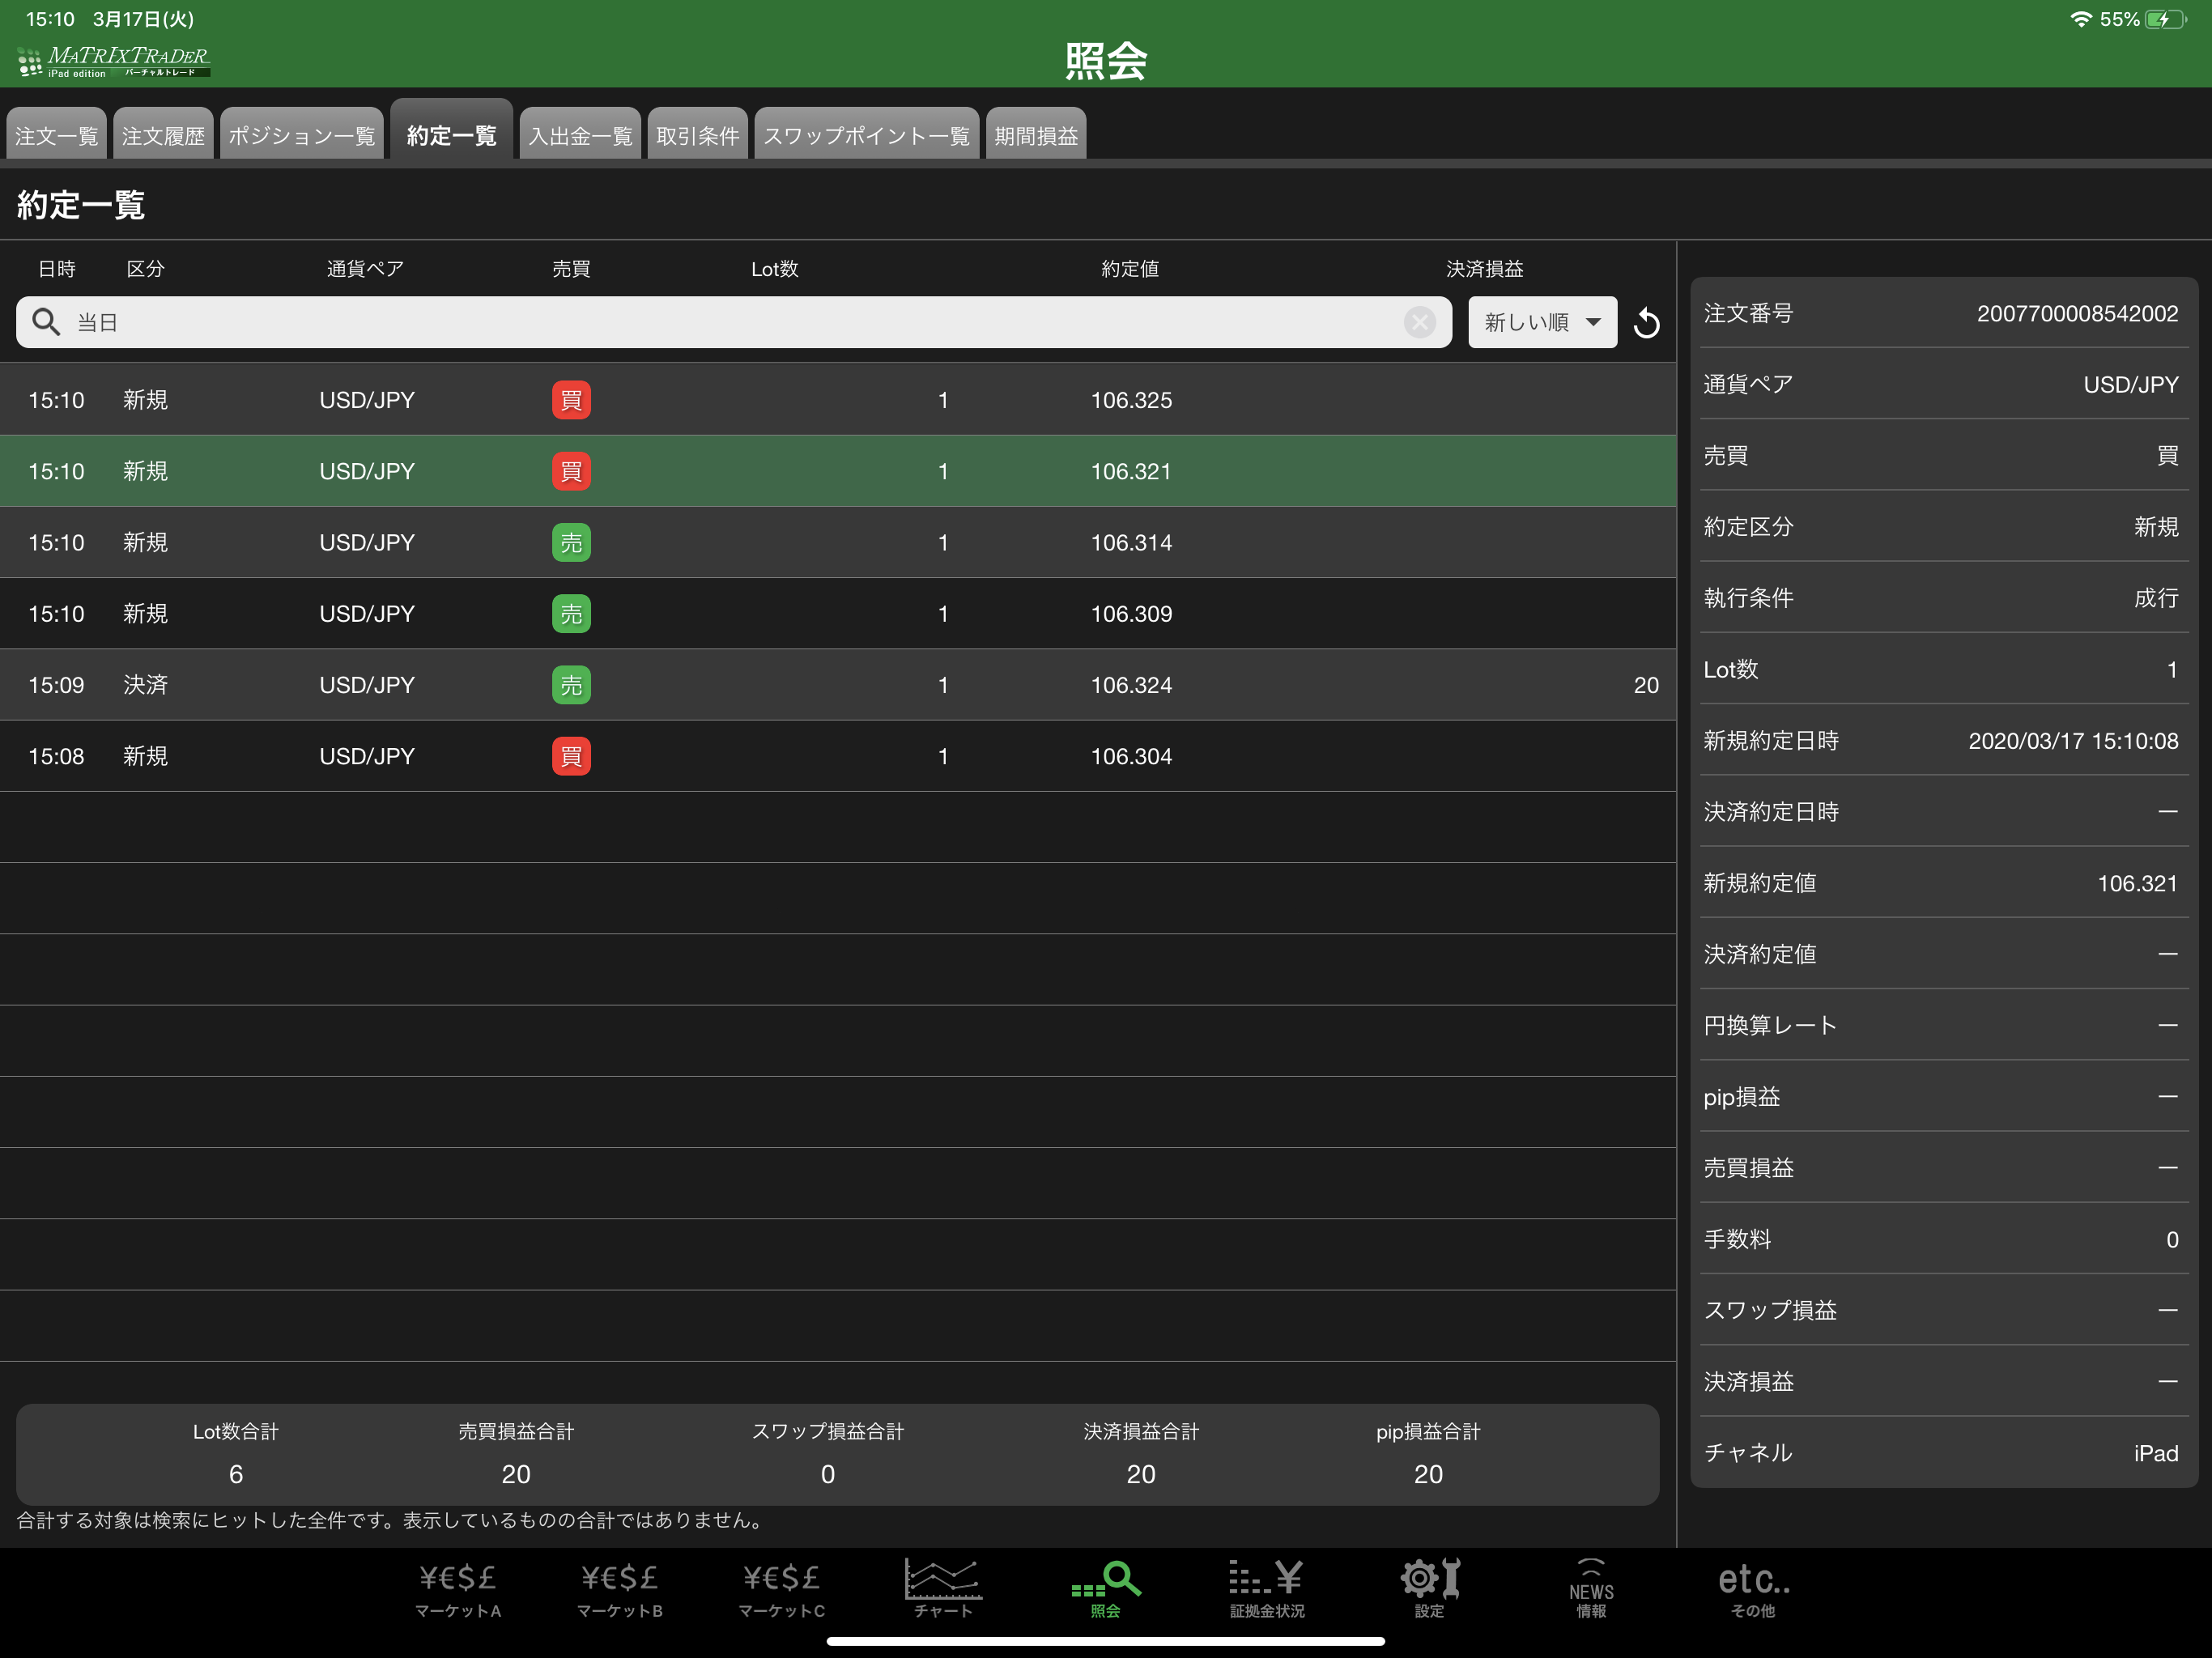Select the 106.304 buy execution row
This screenshot has height=1658, width=2212.
coord(838,756)
